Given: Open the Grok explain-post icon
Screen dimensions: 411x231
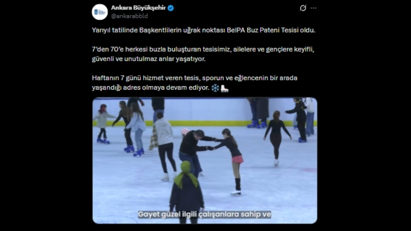Looking at the screenshot, I should pos(303,8).
